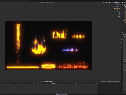Click the zoom view magnifier icon

[119, 12]
